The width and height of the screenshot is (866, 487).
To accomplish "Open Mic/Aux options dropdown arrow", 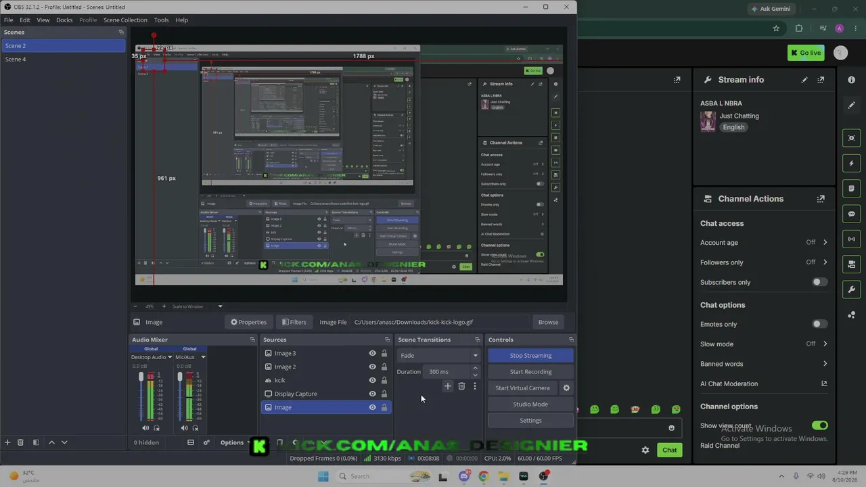I will point(203,357).
